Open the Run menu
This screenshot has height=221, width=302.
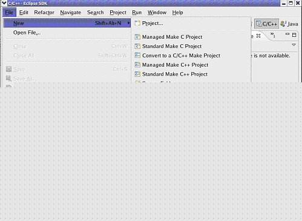point(137,13)
